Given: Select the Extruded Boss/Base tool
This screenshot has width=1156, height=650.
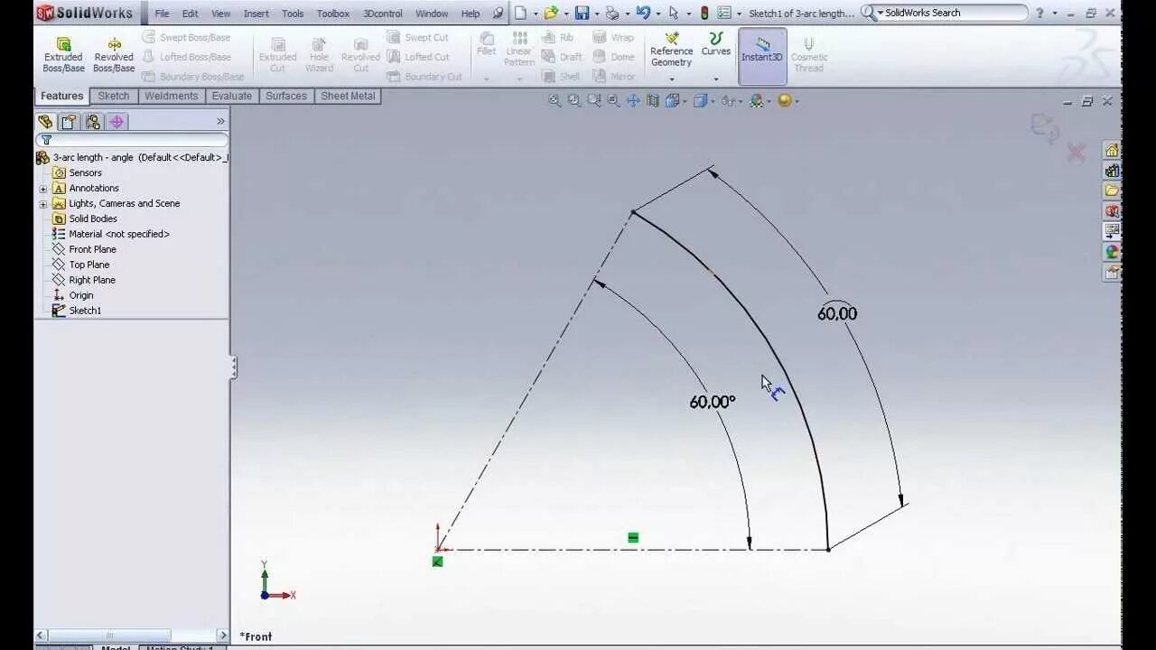Looking at the screenshot, I should tap(62, 52).
